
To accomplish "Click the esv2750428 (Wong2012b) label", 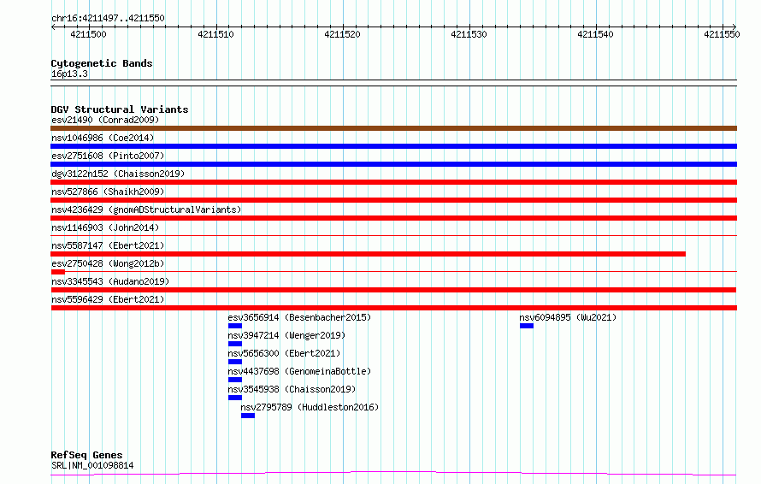I will 108,263.
